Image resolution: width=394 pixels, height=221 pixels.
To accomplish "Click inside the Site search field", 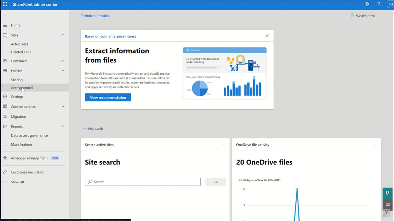I will click(x=142, y=182).
